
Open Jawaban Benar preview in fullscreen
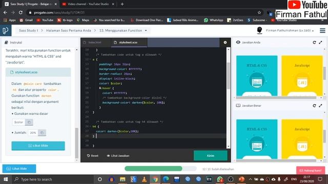pyautogui.click(x=320, y=106)
